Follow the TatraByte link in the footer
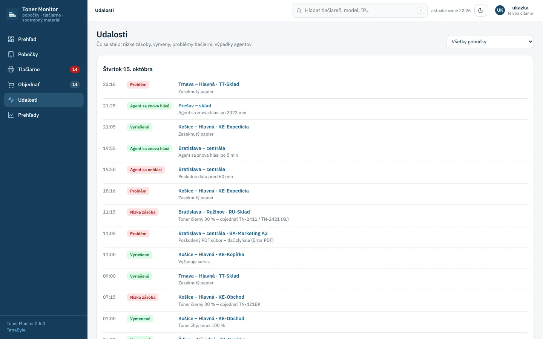 (x=16, y=330)
